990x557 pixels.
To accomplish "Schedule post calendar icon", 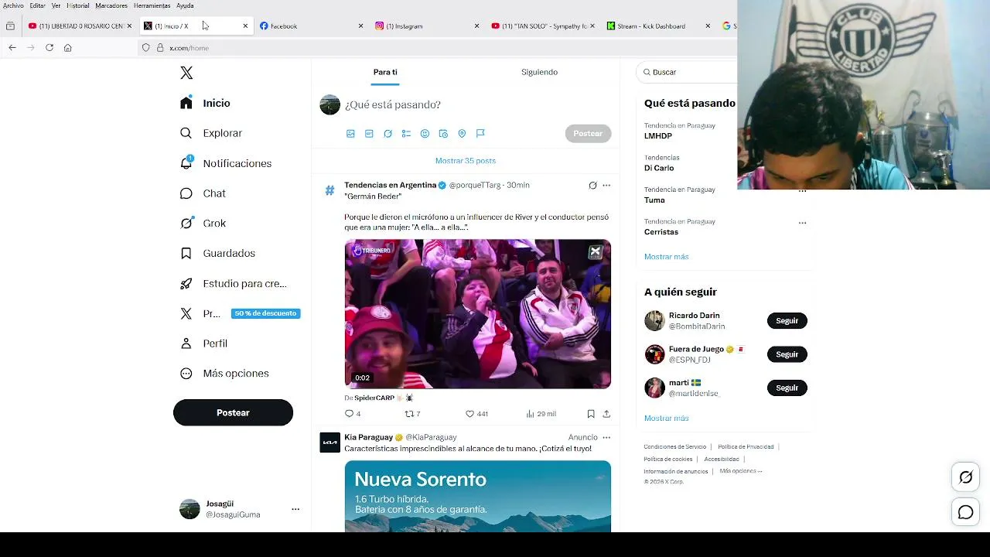I will tap(443, 134).
